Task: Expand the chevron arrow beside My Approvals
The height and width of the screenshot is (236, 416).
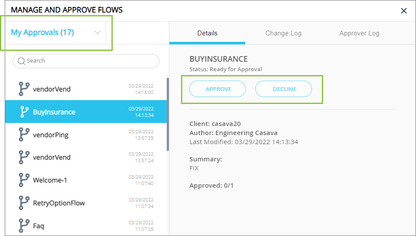Action: click(x=98, y=32)
